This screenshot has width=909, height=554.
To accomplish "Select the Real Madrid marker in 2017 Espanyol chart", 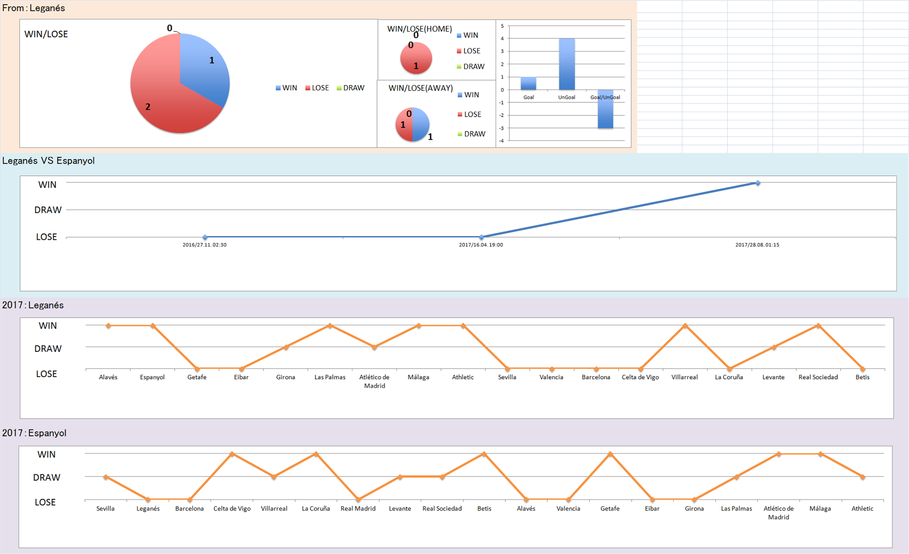I will coord(358,500).
